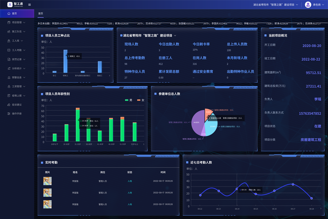The width and height of the screenshot is (328, 219).
Task: Expand the 疫情上报 menu chevron
Action: tap(24, 96)
